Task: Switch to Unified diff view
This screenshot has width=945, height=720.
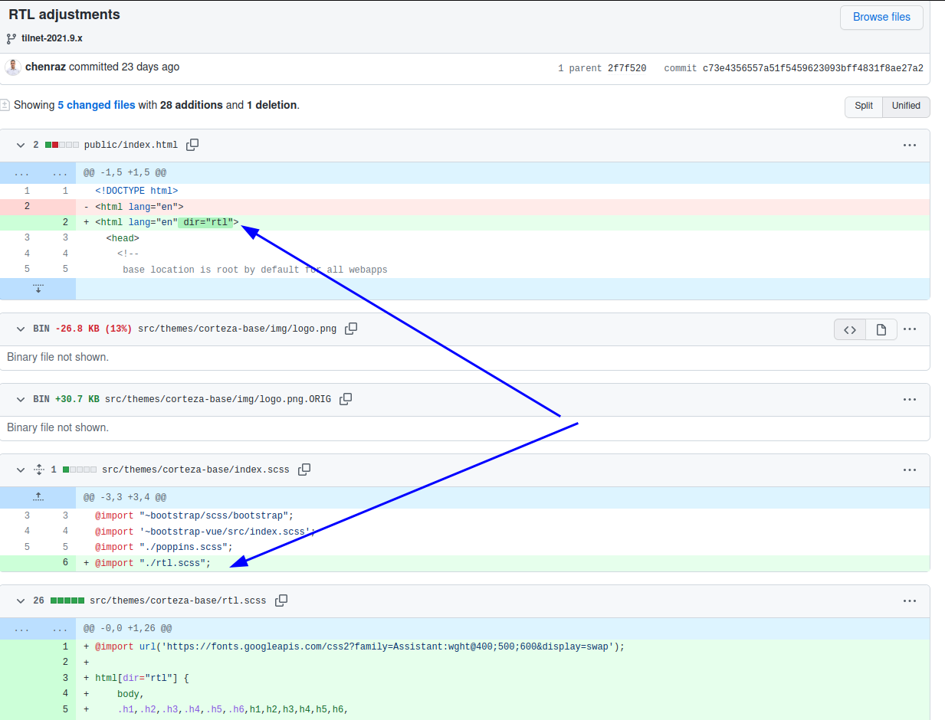Action: [906, 106]
